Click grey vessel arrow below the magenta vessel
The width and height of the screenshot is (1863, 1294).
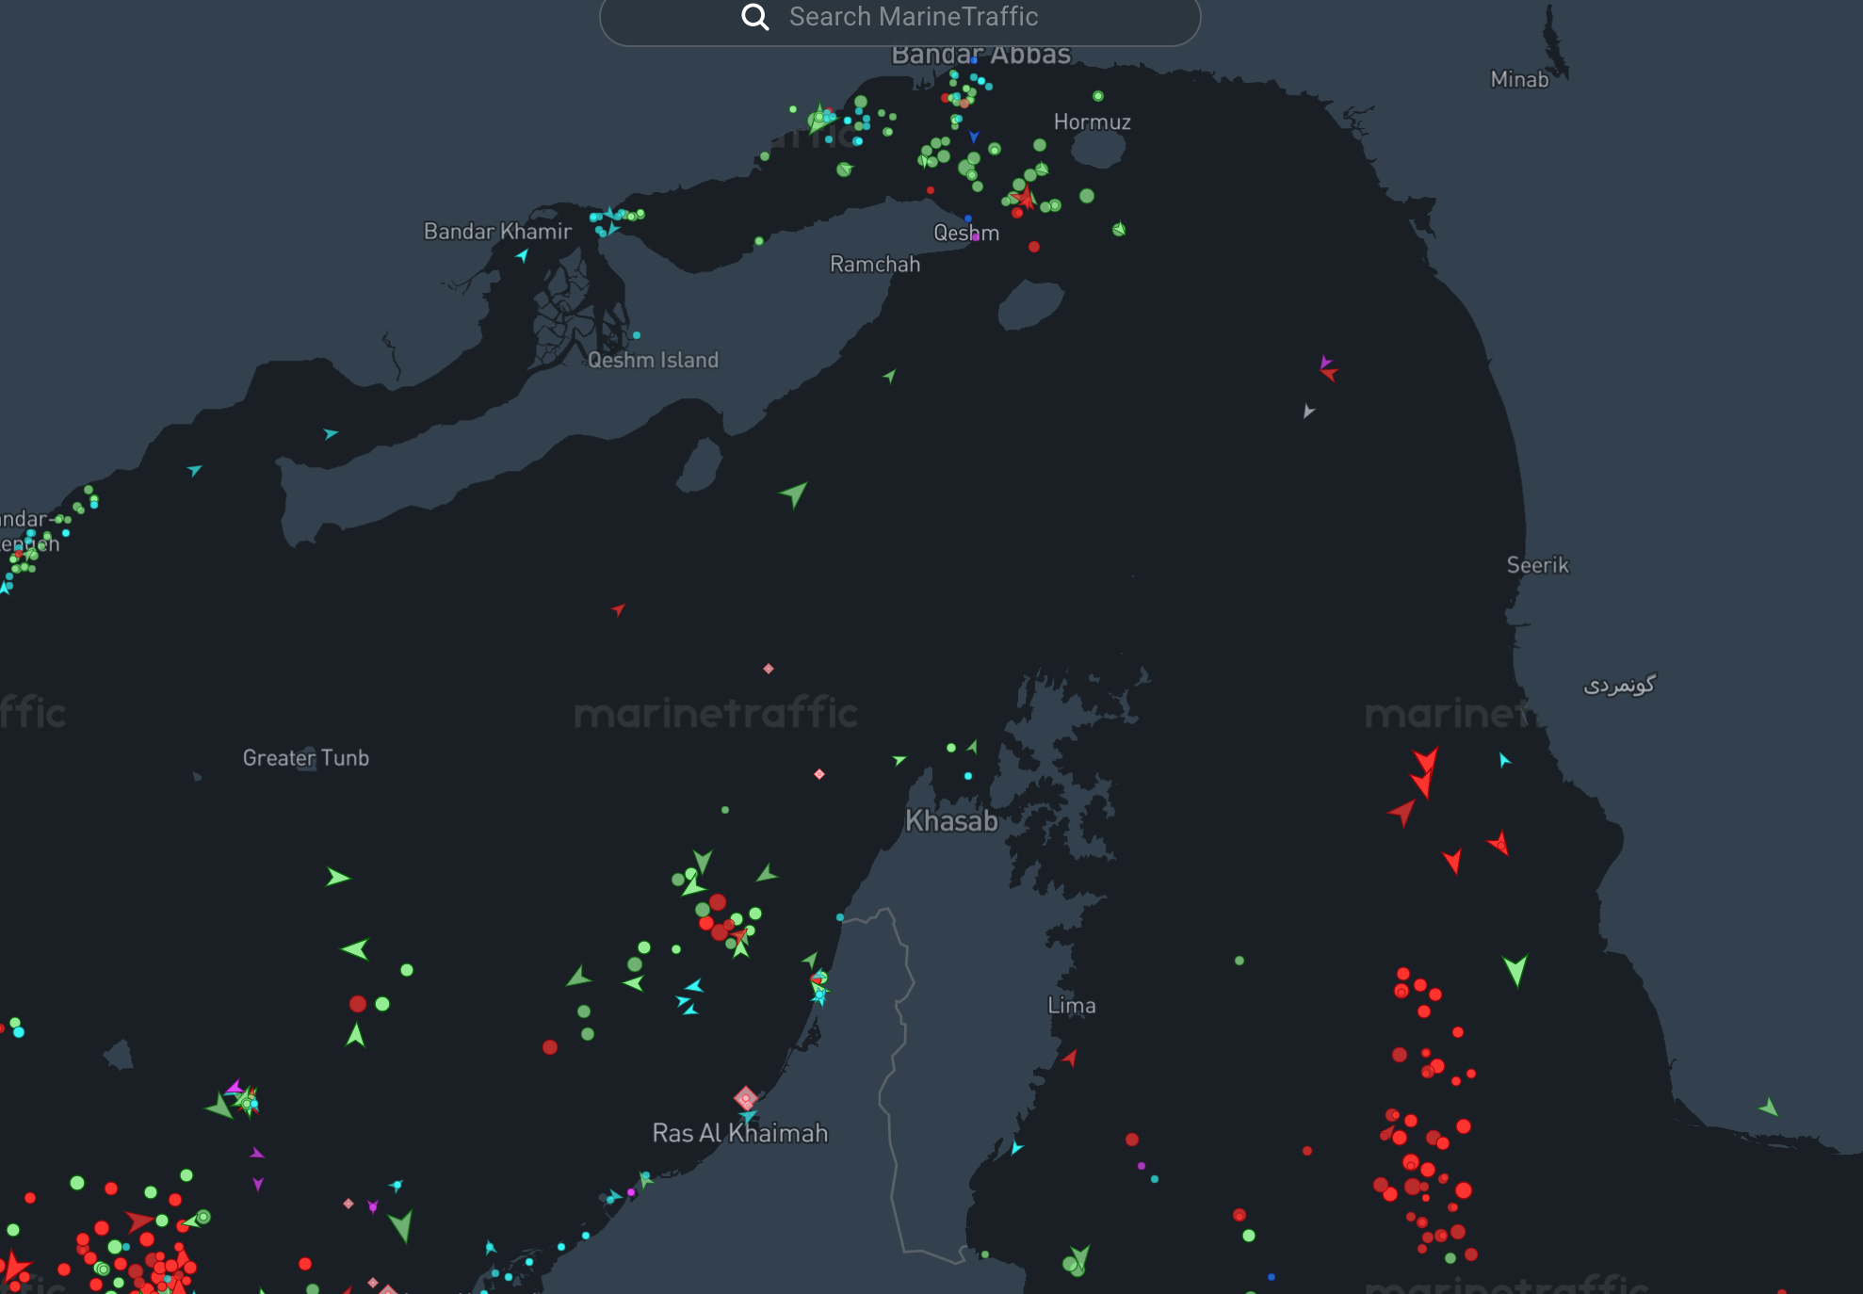click(1308, 411)
